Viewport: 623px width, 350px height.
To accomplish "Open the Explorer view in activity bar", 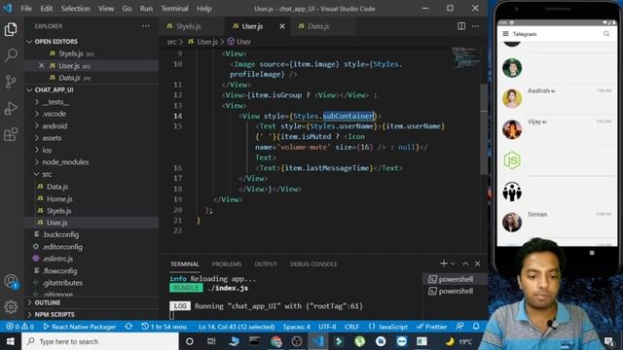I will 11,29.
